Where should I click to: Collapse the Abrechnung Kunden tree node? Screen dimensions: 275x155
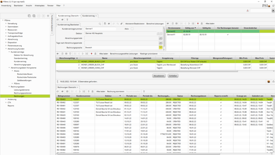(6, 49)
